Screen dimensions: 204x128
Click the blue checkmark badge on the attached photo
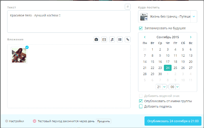[27, 47]
